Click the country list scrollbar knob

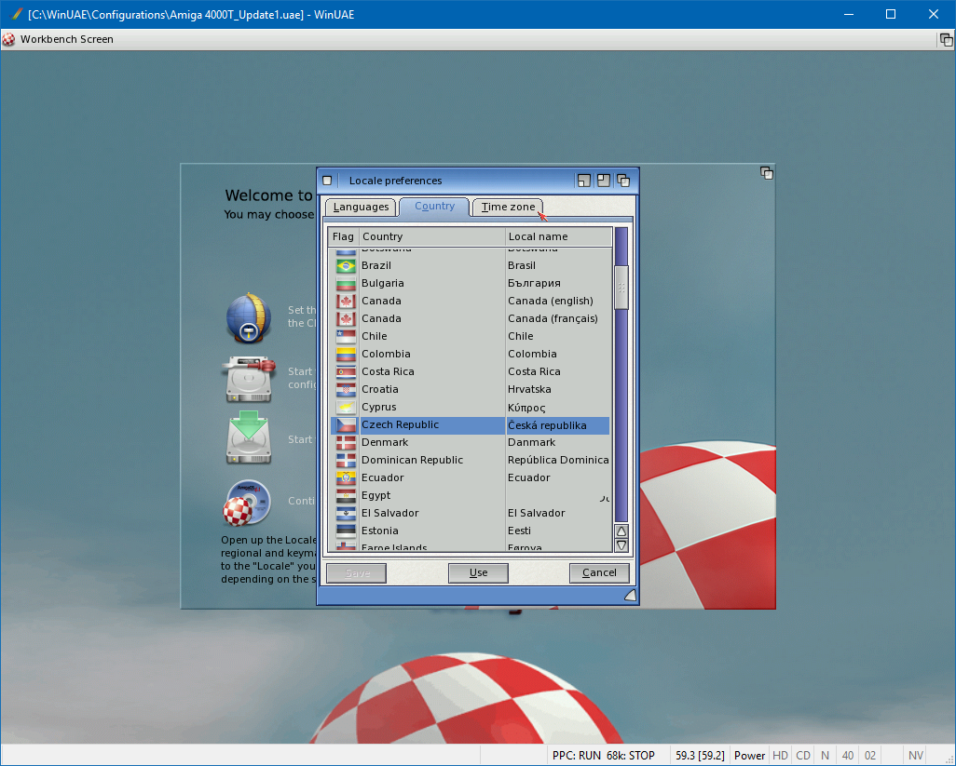pyautogui.click(x=621, y=288)
